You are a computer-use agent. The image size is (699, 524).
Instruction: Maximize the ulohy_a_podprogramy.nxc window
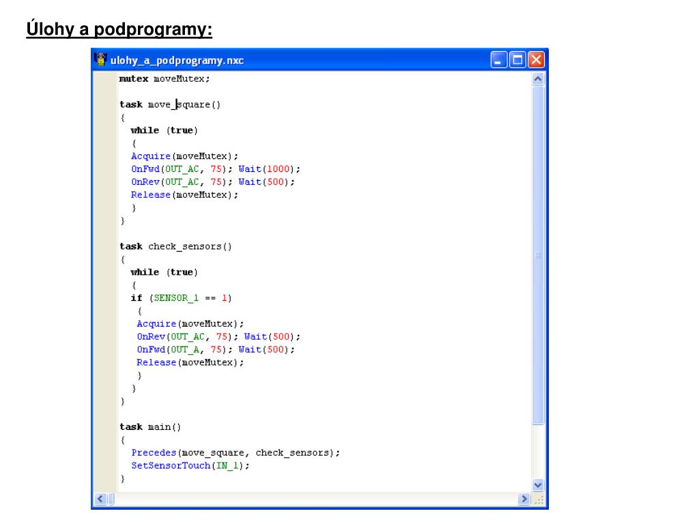coord(517,60)
